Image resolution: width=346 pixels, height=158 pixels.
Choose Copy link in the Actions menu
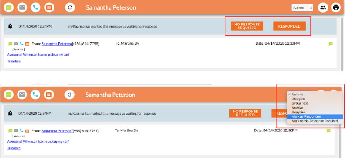pyautogui.click(x=299, y=112)
